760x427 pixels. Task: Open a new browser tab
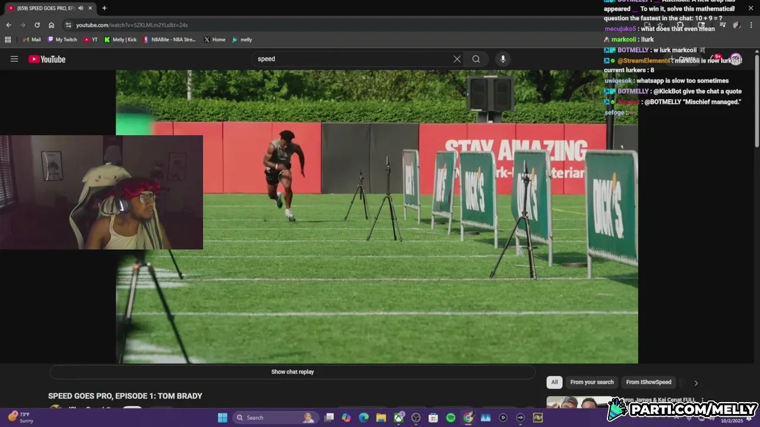[104, 8]
